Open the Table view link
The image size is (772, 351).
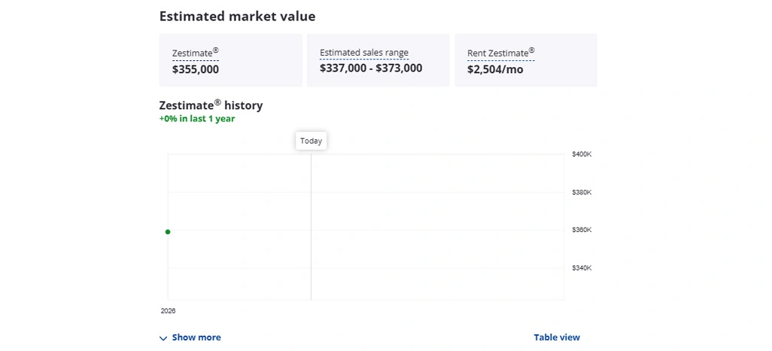[x=557, y=337]
